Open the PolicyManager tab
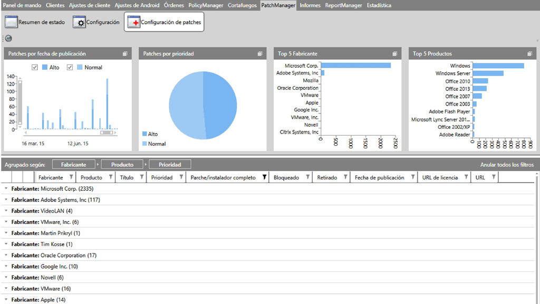 pos(206,5)
